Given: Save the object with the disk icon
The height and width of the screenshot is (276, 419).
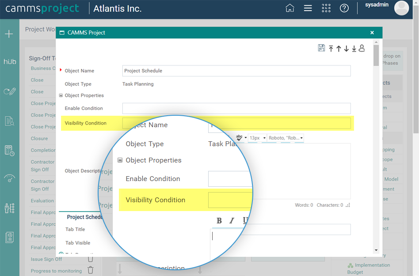Looking at the screenshot, I should [321, 48].
